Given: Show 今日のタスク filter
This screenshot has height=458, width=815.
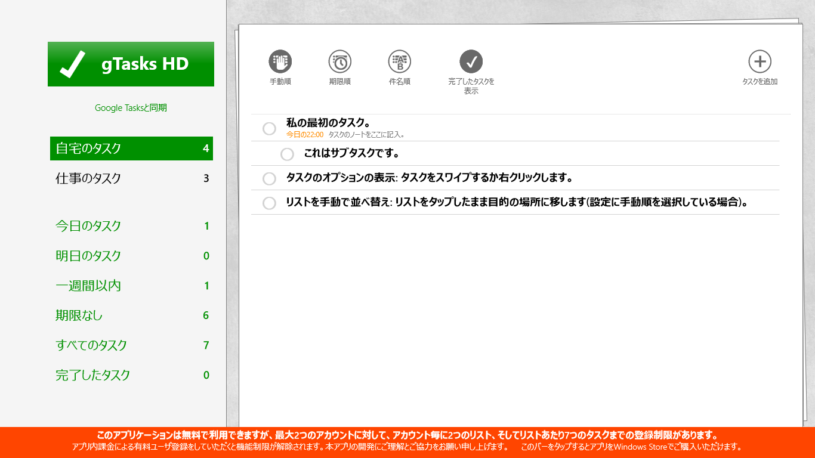Looking at the screenshot, I should point(131,226).
